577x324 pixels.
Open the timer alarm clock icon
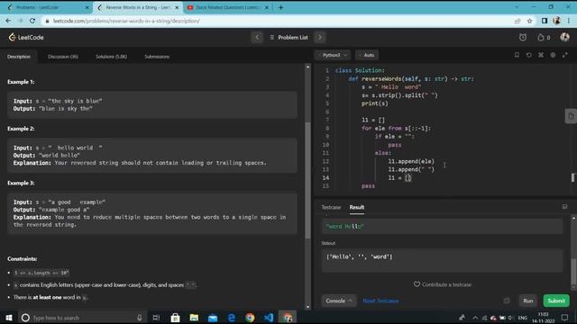pyautogui.click(x=523, y=37)
